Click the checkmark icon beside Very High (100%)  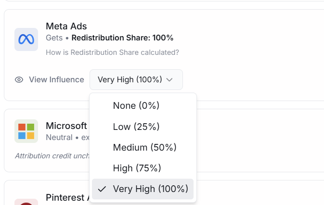pos(102,189)
